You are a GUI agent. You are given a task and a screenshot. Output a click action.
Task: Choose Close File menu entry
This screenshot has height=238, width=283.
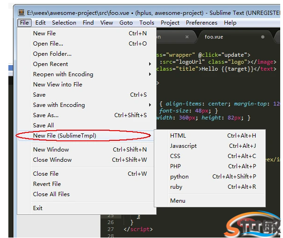(86, 174)
